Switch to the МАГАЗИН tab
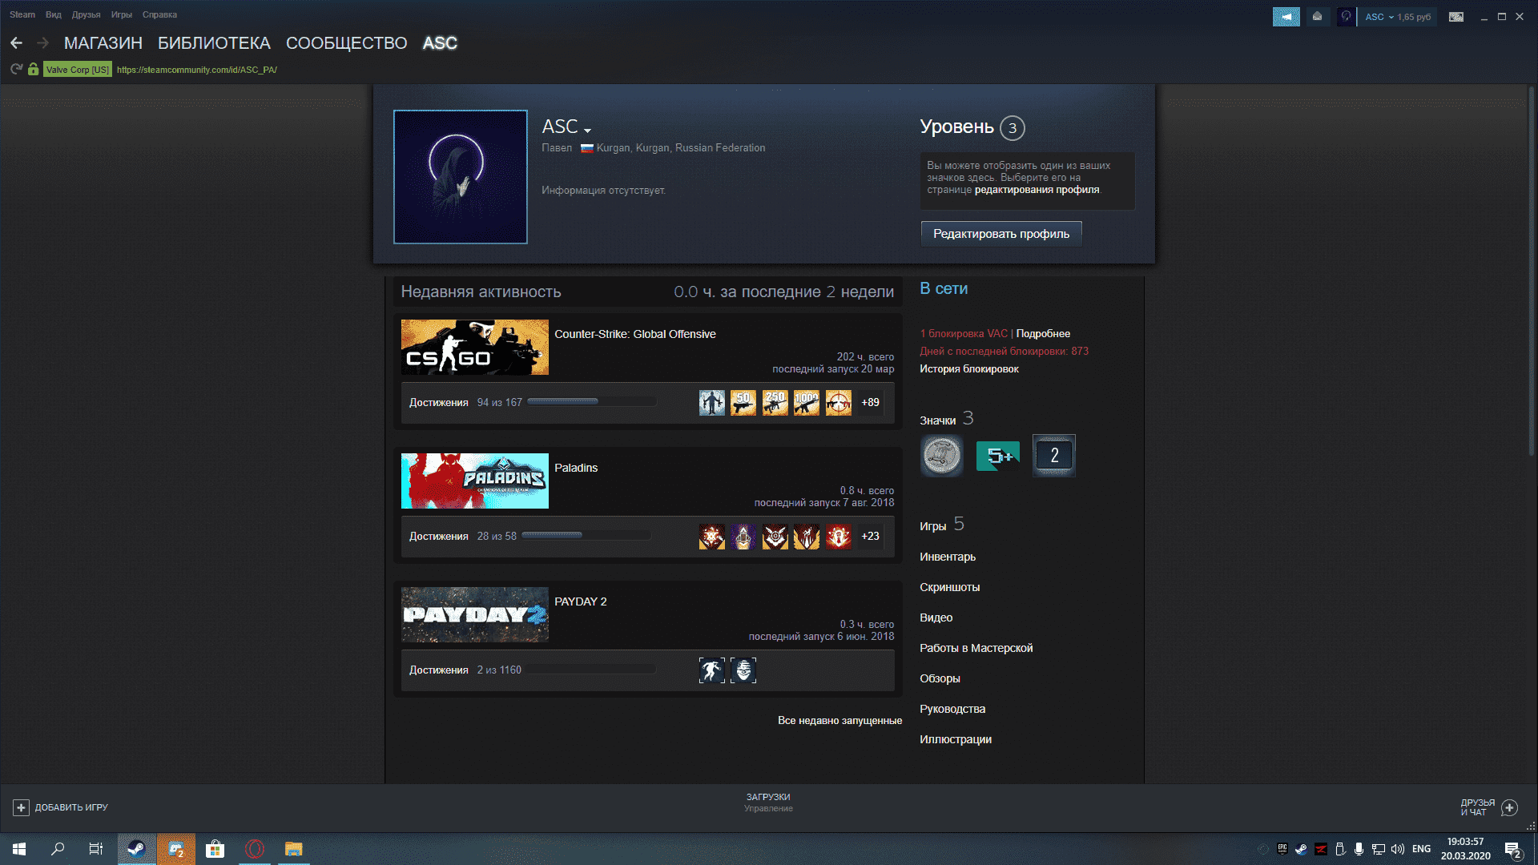The height and width of the screenshot is (865, 1538). click(103, 43)
